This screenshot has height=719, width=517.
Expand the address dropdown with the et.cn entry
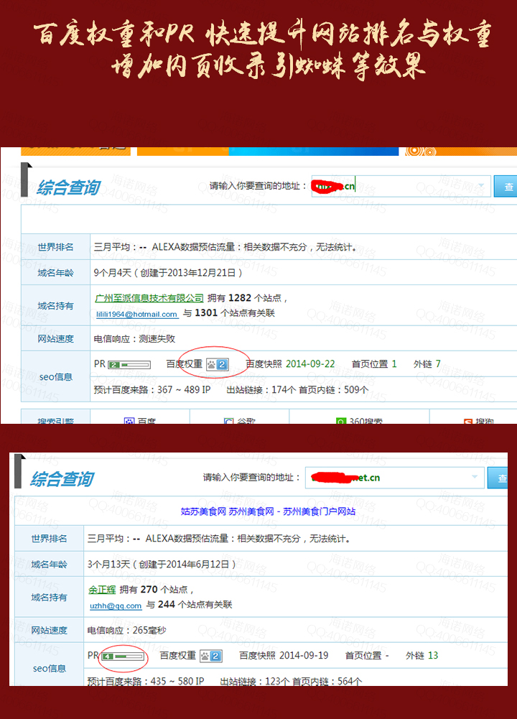tap(474, 477)
